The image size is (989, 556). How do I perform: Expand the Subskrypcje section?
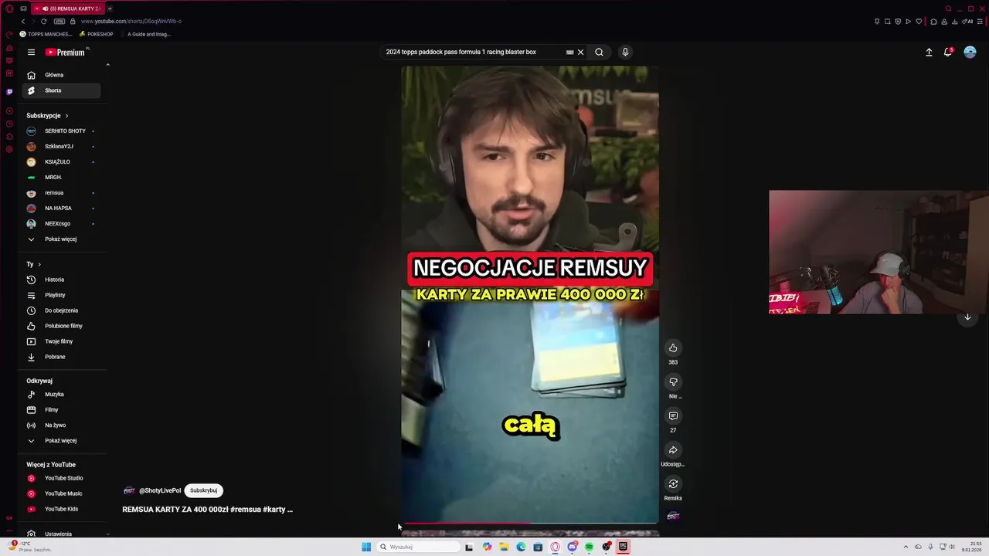47,115
